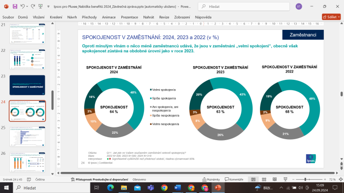Launch the slideshow from the status bar

click(x=285, y=179)
